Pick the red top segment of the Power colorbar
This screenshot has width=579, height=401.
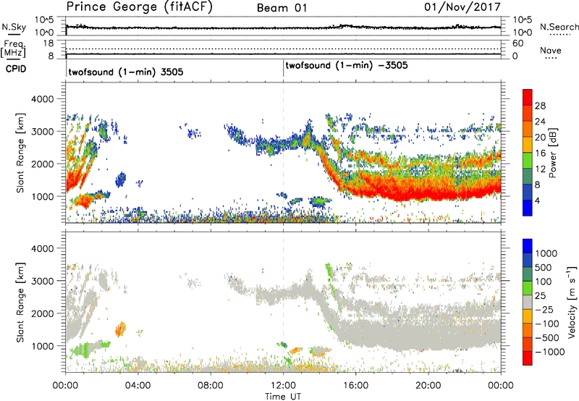click(528, 97)
